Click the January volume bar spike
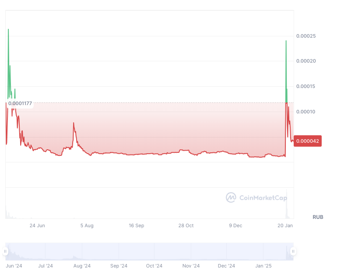The image size is (337, 271). 287,204
